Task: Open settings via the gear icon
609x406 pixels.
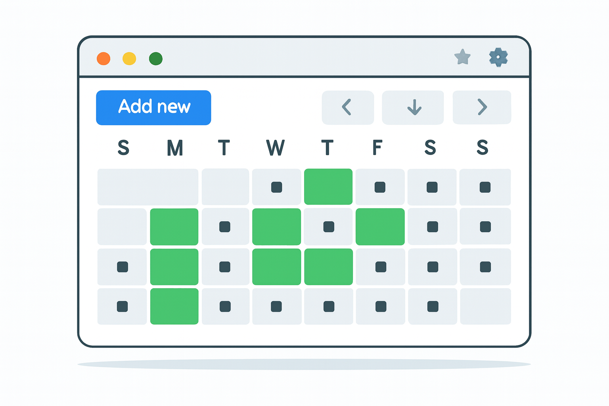Action: (498, 57)
